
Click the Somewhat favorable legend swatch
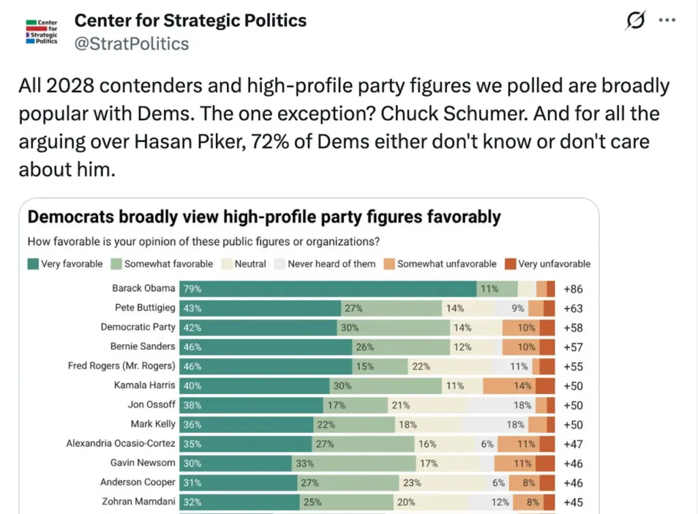tap(116, 264)
